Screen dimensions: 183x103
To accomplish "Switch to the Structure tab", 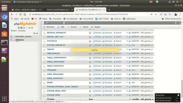I will [x=49, y=27].
